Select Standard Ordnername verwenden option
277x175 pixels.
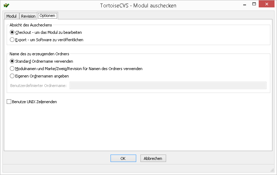(x=12, y=61)
